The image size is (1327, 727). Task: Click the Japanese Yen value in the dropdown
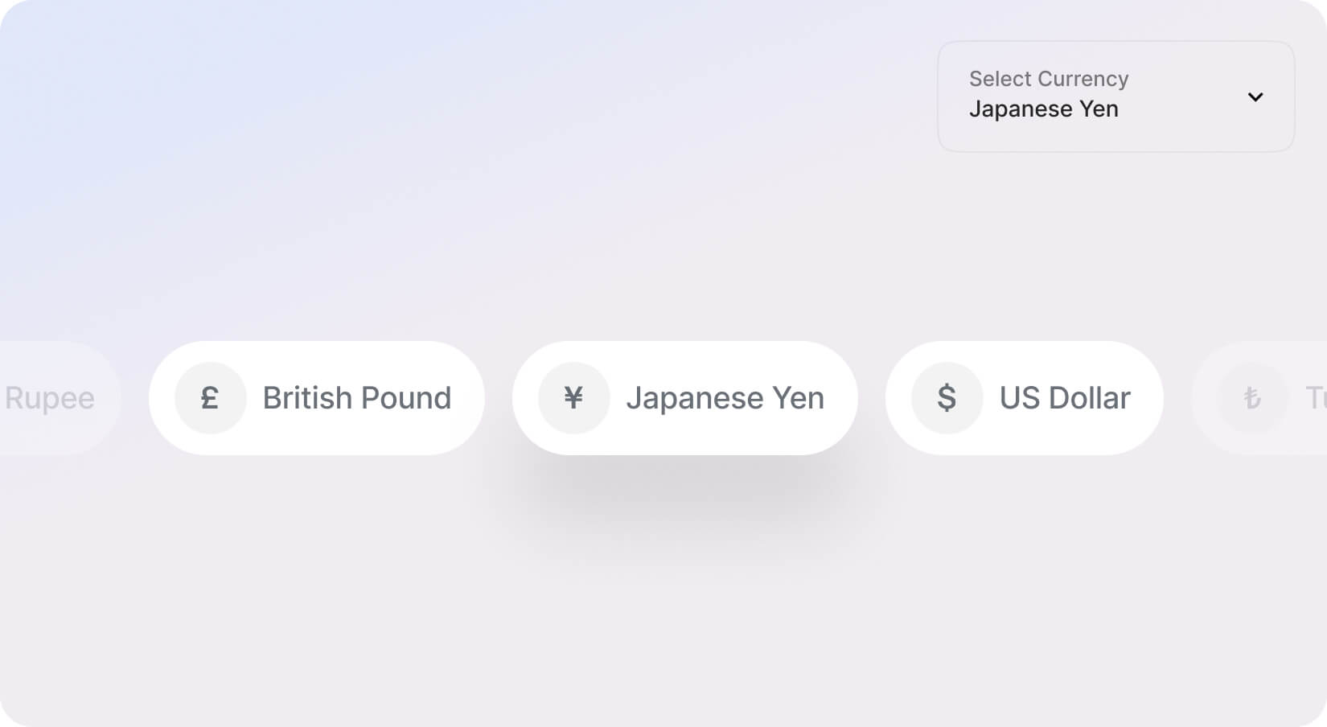click(x=1043, y=109)
